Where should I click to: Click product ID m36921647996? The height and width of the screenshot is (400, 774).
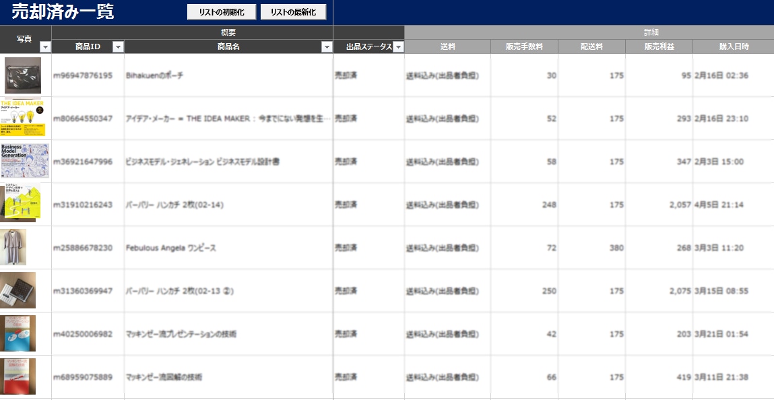tap(83, 162)
